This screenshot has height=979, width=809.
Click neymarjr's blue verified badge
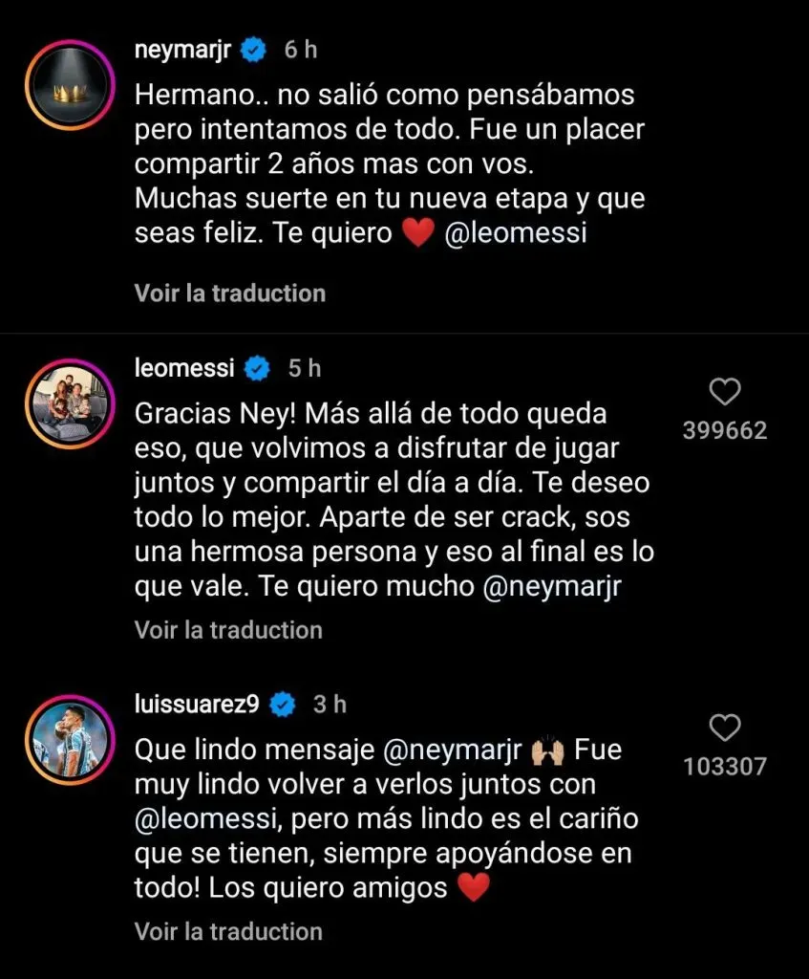[x=253, y=51]
